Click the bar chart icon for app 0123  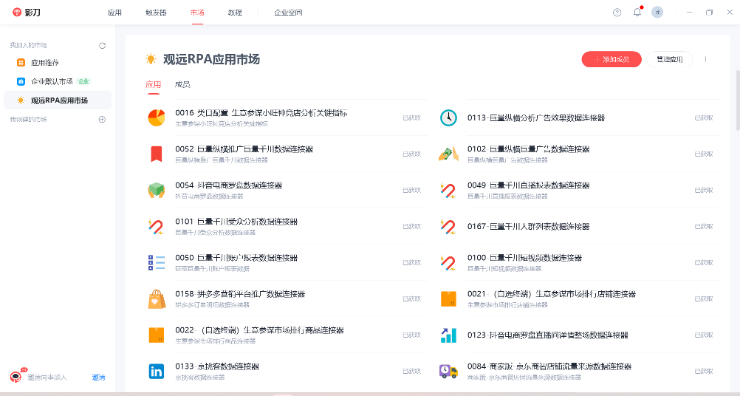[x=448, y=335]
